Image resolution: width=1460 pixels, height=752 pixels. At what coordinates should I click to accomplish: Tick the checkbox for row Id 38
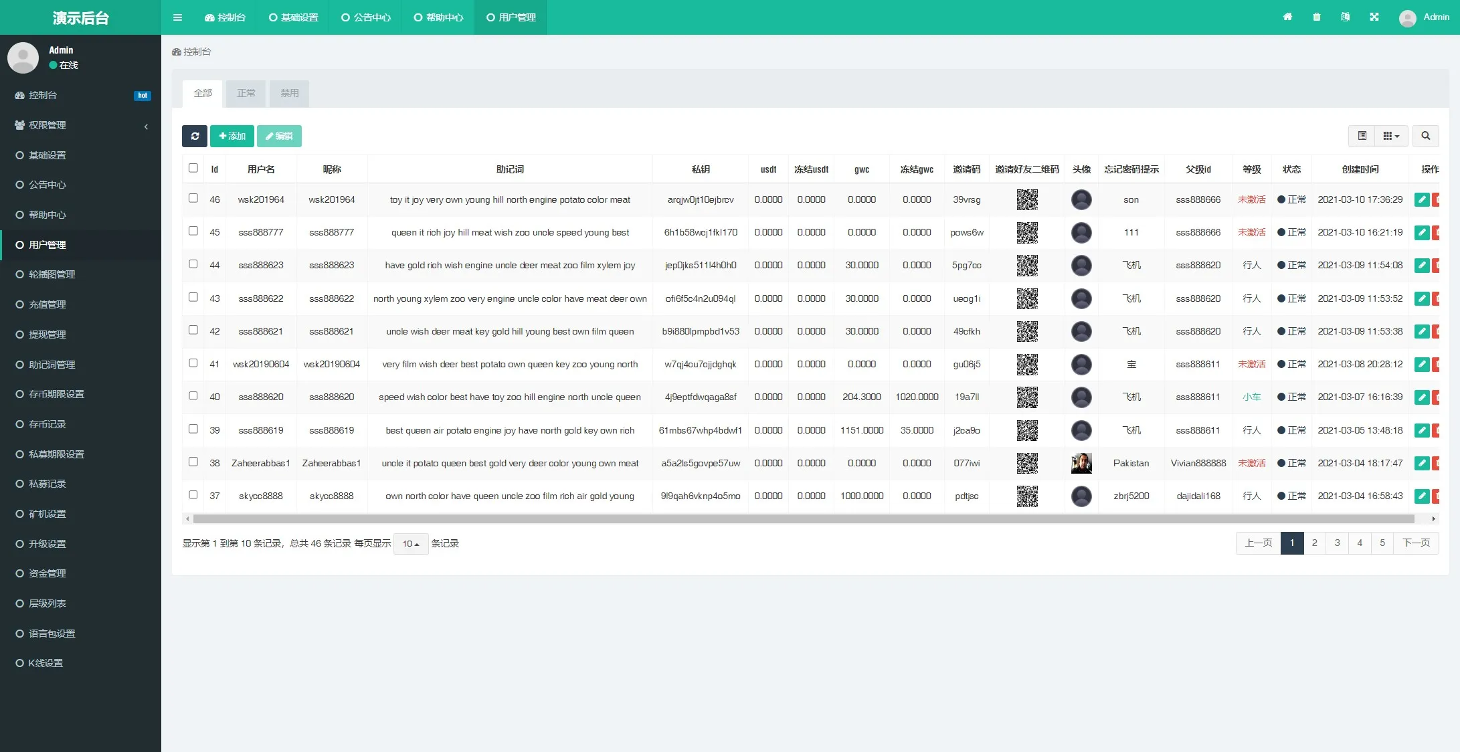coord(193,462)
